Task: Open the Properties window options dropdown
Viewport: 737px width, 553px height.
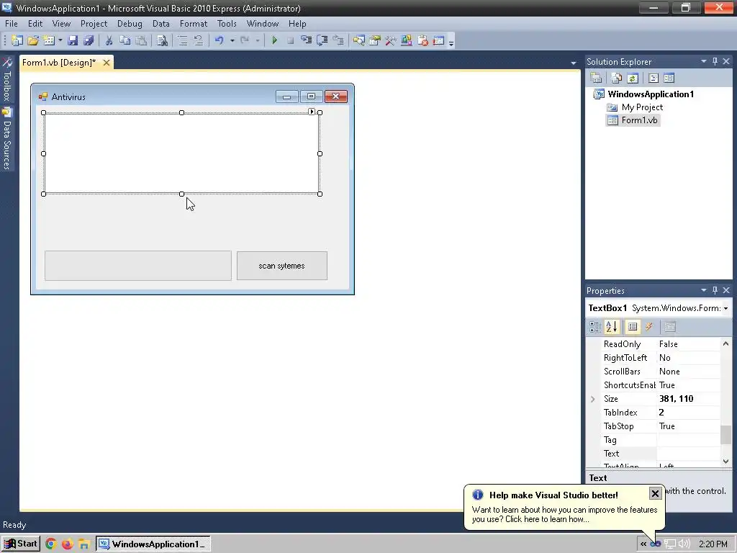Action: tap(704, 290)
